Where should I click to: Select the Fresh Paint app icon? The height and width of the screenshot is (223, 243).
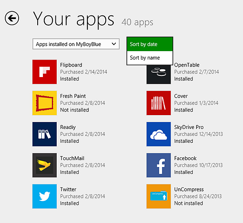[x=44, y=103]
